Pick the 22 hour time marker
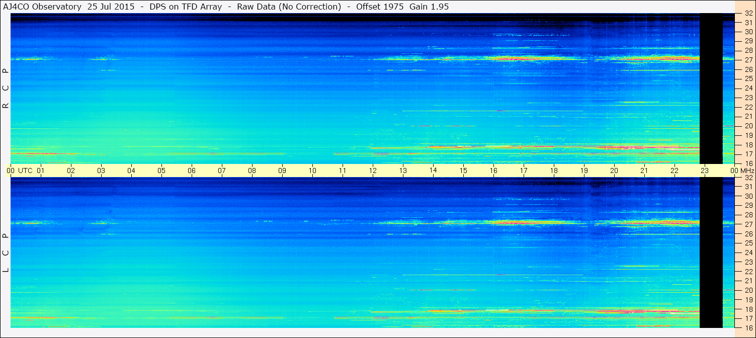 pyautogui.click(x=675, y=171)
